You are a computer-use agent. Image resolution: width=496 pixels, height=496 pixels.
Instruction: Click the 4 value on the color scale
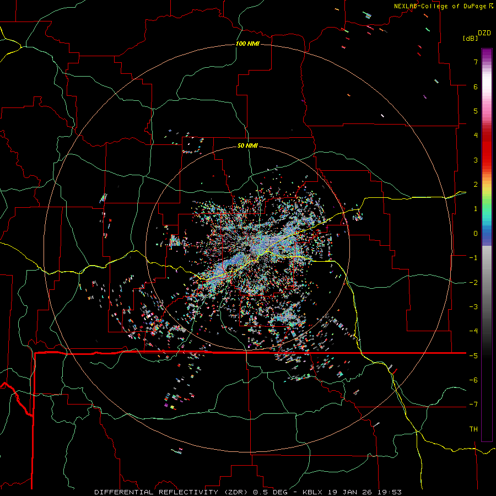[x=476, y=136]
